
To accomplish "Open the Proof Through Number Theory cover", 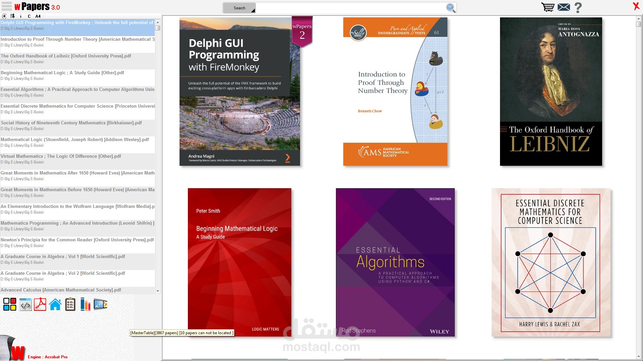I will [x=395, y=92].
